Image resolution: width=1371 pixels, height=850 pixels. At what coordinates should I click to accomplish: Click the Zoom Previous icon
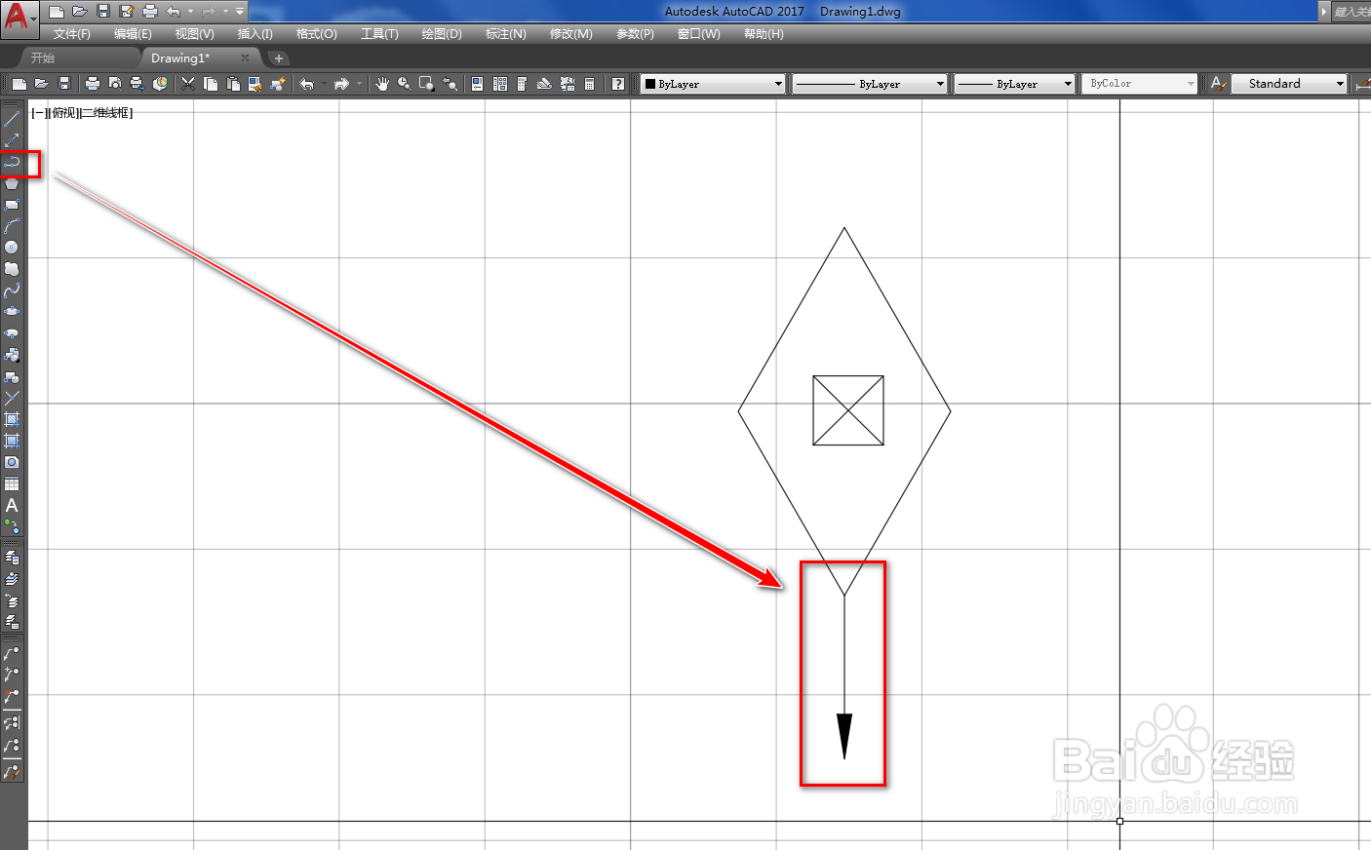[450, 84]
